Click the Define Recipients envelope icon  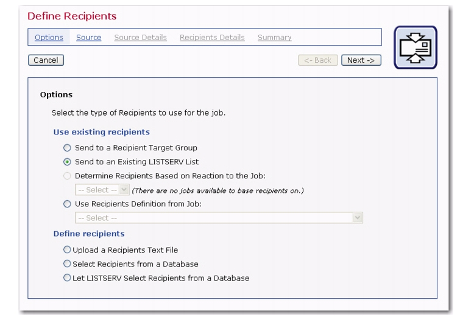coord(416,47)
